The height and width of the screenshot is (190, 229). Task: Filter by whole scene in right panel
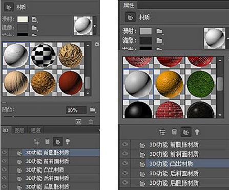tap(162, 132)
